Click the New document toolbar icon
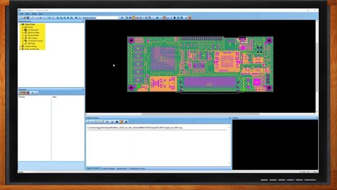 [21, 17]
